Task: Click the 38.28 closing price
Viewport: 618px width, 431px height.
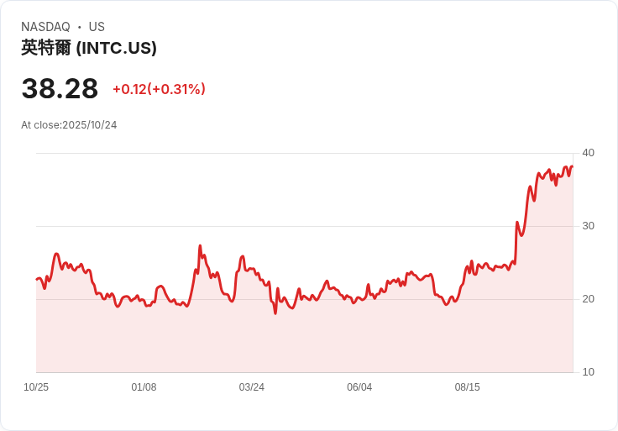Action: click(x=60, y=88)
